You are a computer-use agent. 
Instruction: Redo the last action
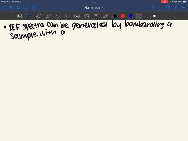(161, 8)
